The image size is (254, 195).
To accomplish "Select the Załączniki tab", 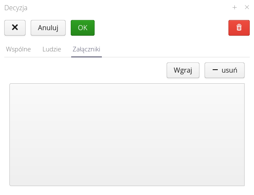I will (87, 50).
